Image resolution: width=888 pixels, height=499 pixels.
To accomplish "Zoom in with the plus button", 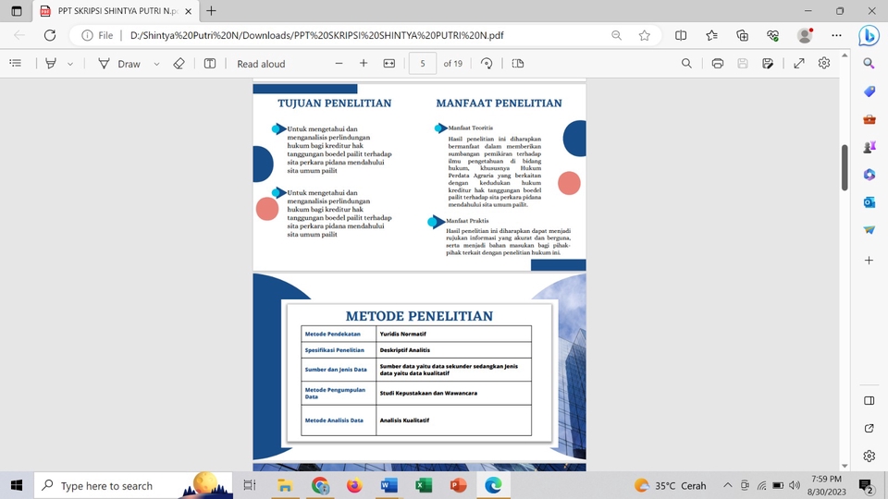I will coord(364,64).
